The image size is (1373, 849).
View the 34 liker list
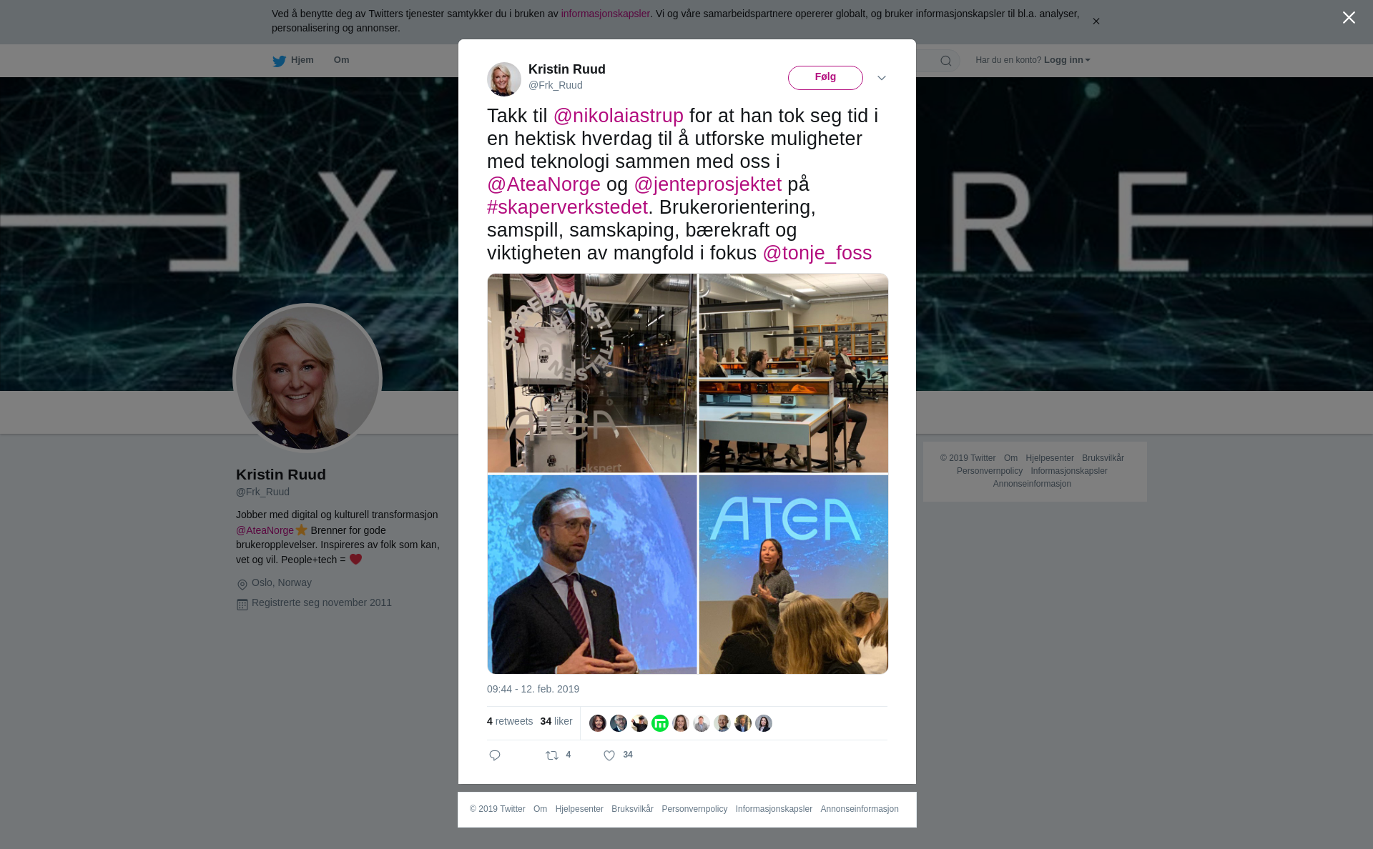pyautogui.click(x=556, y=721)
